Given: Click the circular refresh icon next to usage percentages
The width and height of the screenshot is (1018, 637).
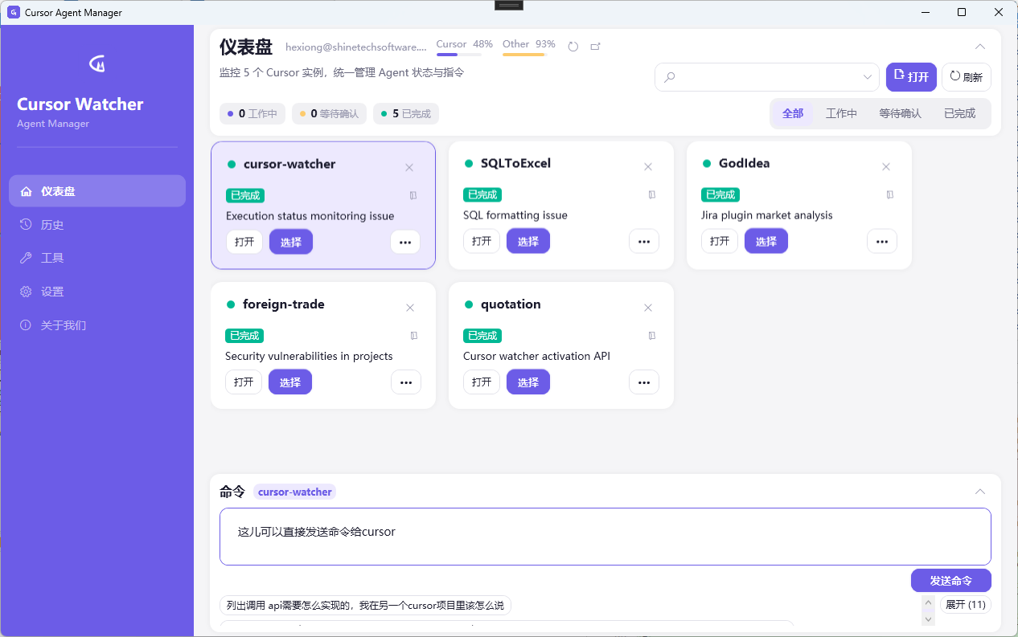Looking at the screenshot, I should [573, 47].
